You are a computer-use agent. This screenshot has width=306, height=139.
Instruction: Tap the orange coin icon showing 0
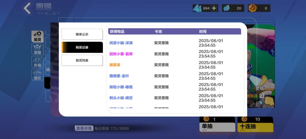pos(252,8)
